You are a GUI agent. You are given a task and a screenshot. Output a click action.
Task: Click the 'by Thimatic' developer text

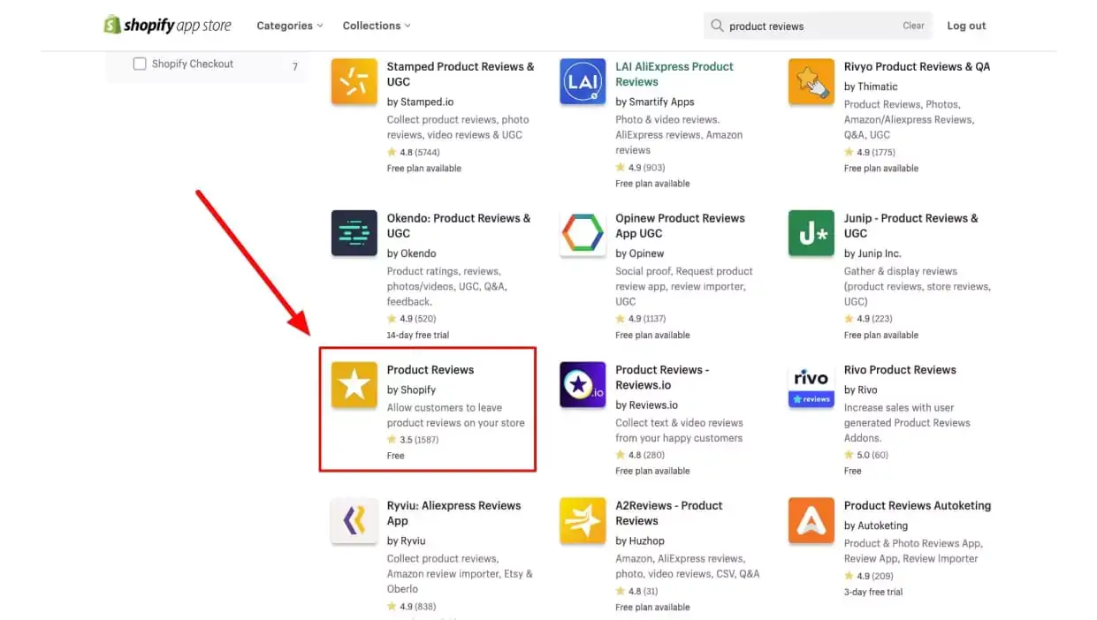pos(871,87)
